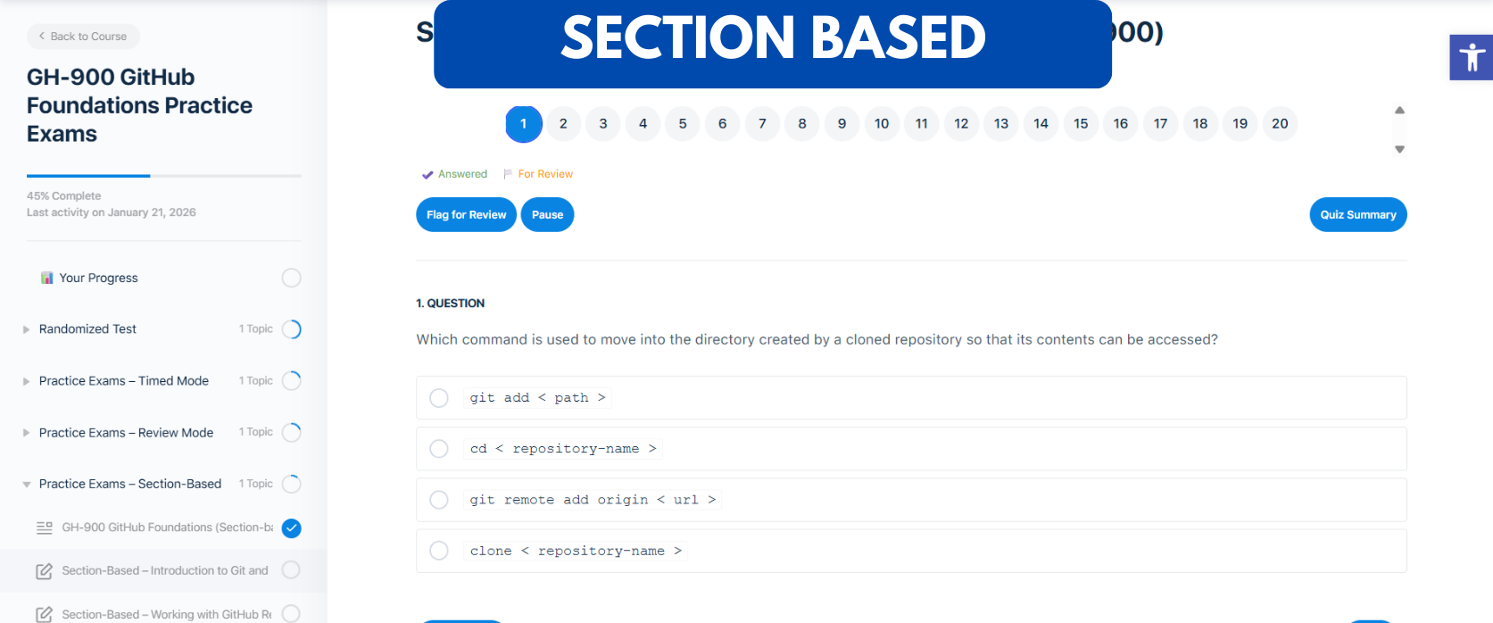Viewport: 1493px width, 623px height.
Task: Jump to question 10
Action: 882,124
